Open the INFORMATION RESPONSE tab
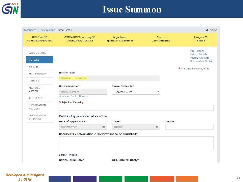Image resolution: width=243 pixels, height=182 pixels. point(39,117)
